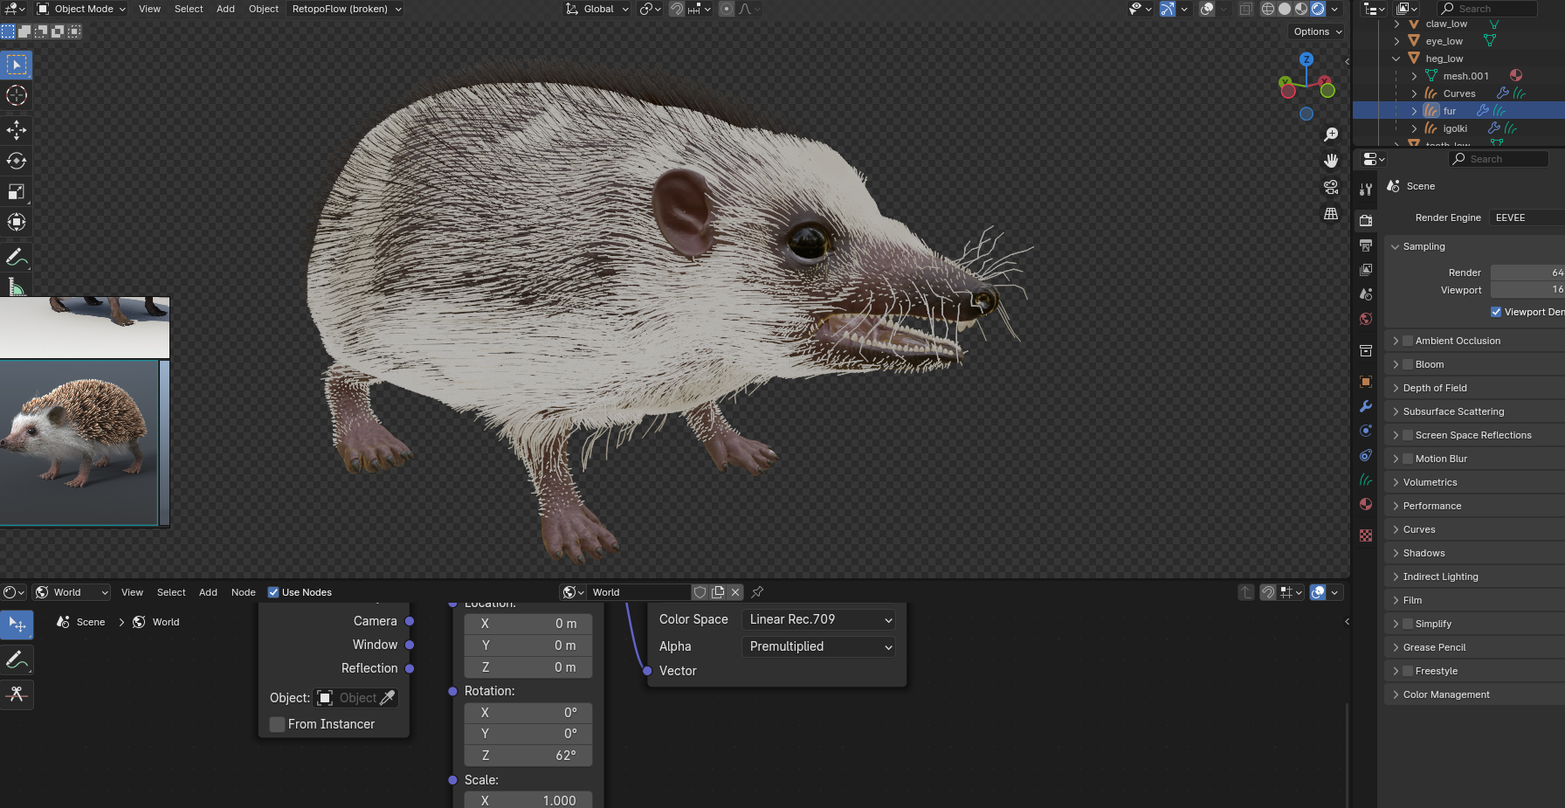
Task: Click the Options button in viewport
Action: pos(1317,31)
